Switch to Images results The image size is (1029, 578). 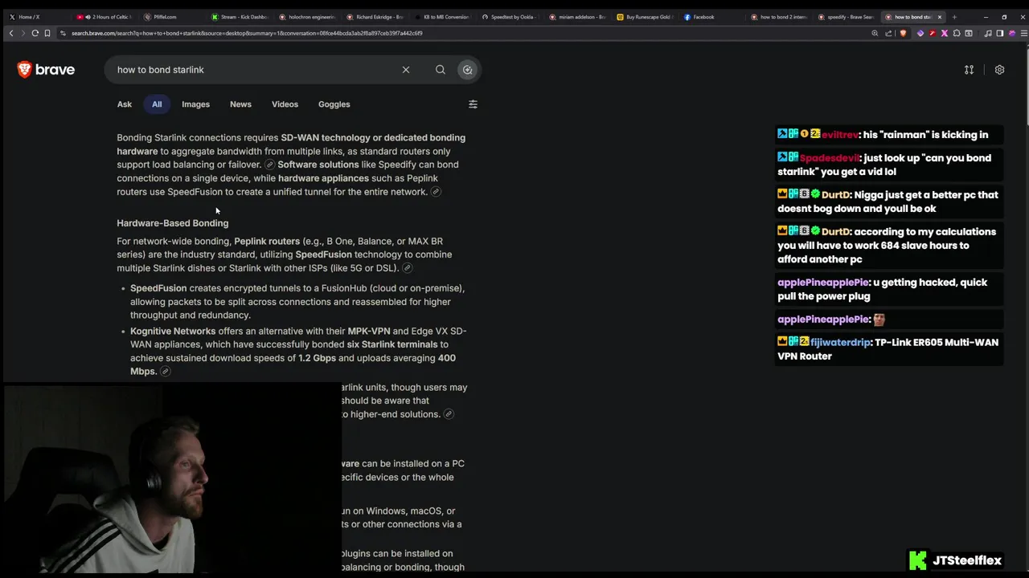pyautogui.click(x=195, y=104)
